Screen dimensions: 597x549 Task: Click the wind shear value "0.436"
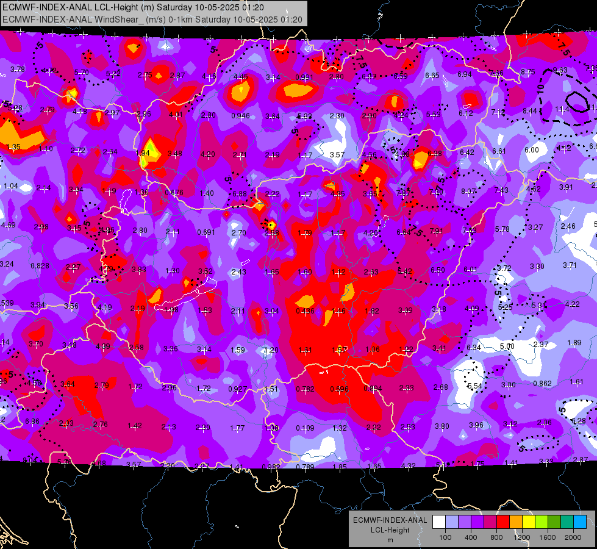(x=306, y=311)
